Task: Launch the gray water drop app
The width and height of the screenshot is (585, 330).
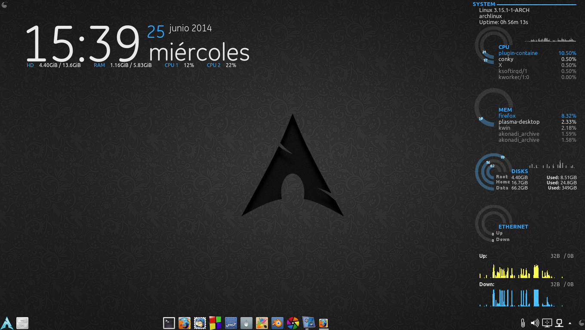Action: click(246, 323)
